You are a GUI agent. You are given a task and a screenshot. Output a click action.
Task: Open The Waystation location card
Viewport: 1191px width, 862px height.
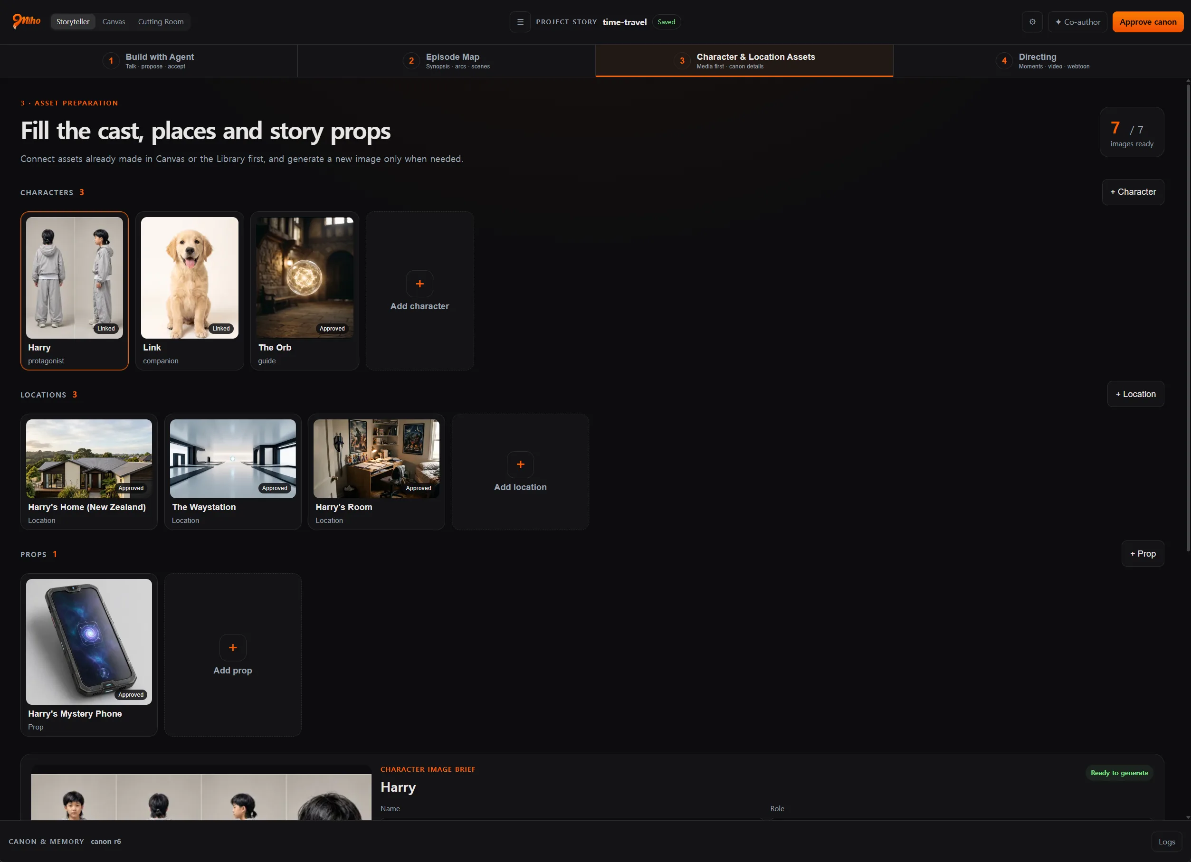click(x=233, y=472)
